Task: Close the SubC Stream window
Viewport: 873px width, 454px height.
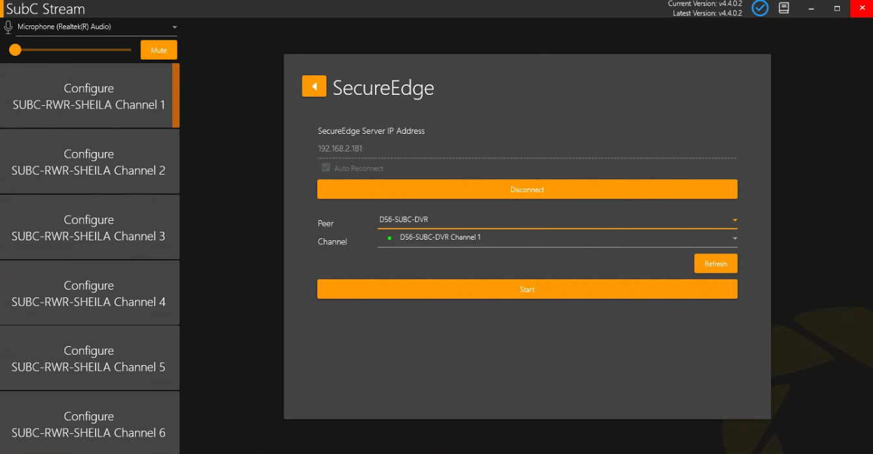Action: (861, 8)
